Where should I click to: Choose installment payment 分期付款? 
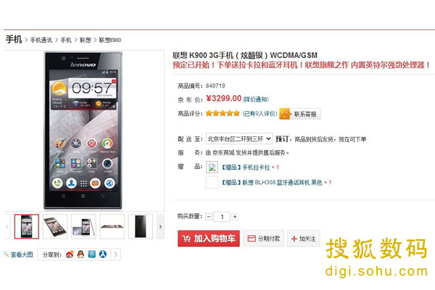click(264, 239)
